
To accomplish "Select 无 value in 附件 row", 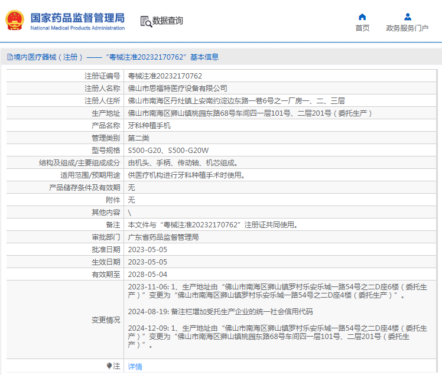I will click(131, 200).
